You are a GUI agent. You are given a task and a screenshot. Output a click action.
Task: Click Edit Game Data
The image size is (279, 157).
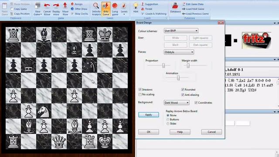[x=193, y=4]
